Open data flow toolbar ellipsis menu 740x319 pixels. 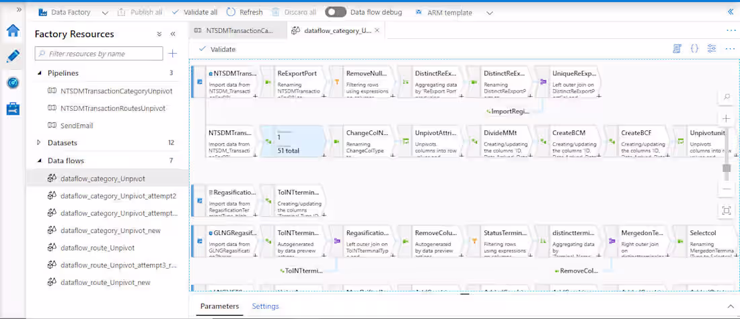click(730, 49)
